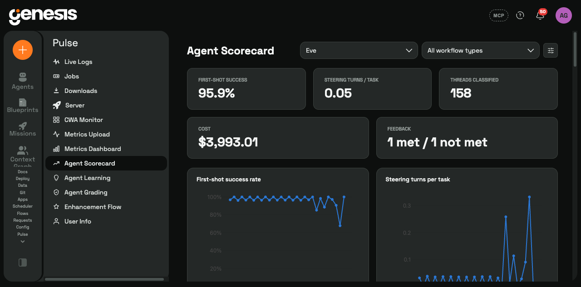The width and height of the screenshot is (581, 287).
Task: Click the Metrics Upload activity icon
Action: click(x=56, y=134)
